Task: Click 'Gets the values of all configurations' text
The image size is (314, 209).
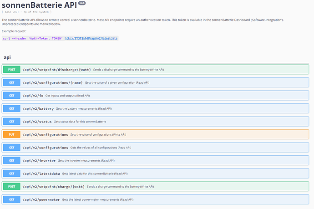Action: tap(94, 148)
